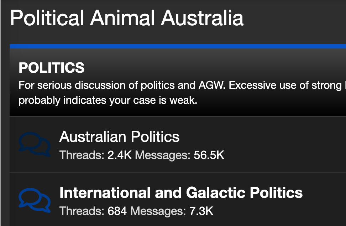Click the 'probably indicates your case is weak' text
The height and width of the screenshot is (226, 346).
tap(108, 100)
